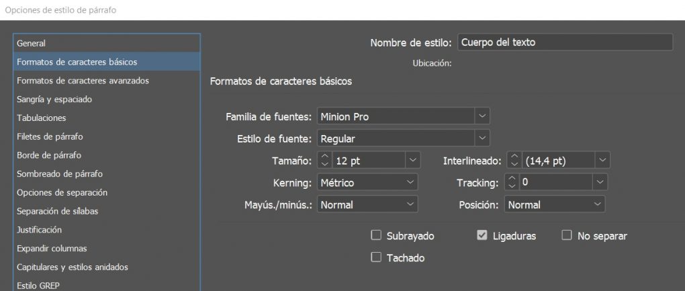Open the Posición dropdown list

pos(597,204)
